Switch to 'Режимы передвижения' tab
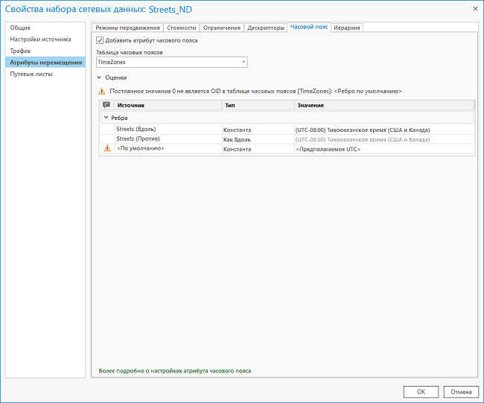Image resolution: width=484 pixels, height=403 pixels. point(127,28)
